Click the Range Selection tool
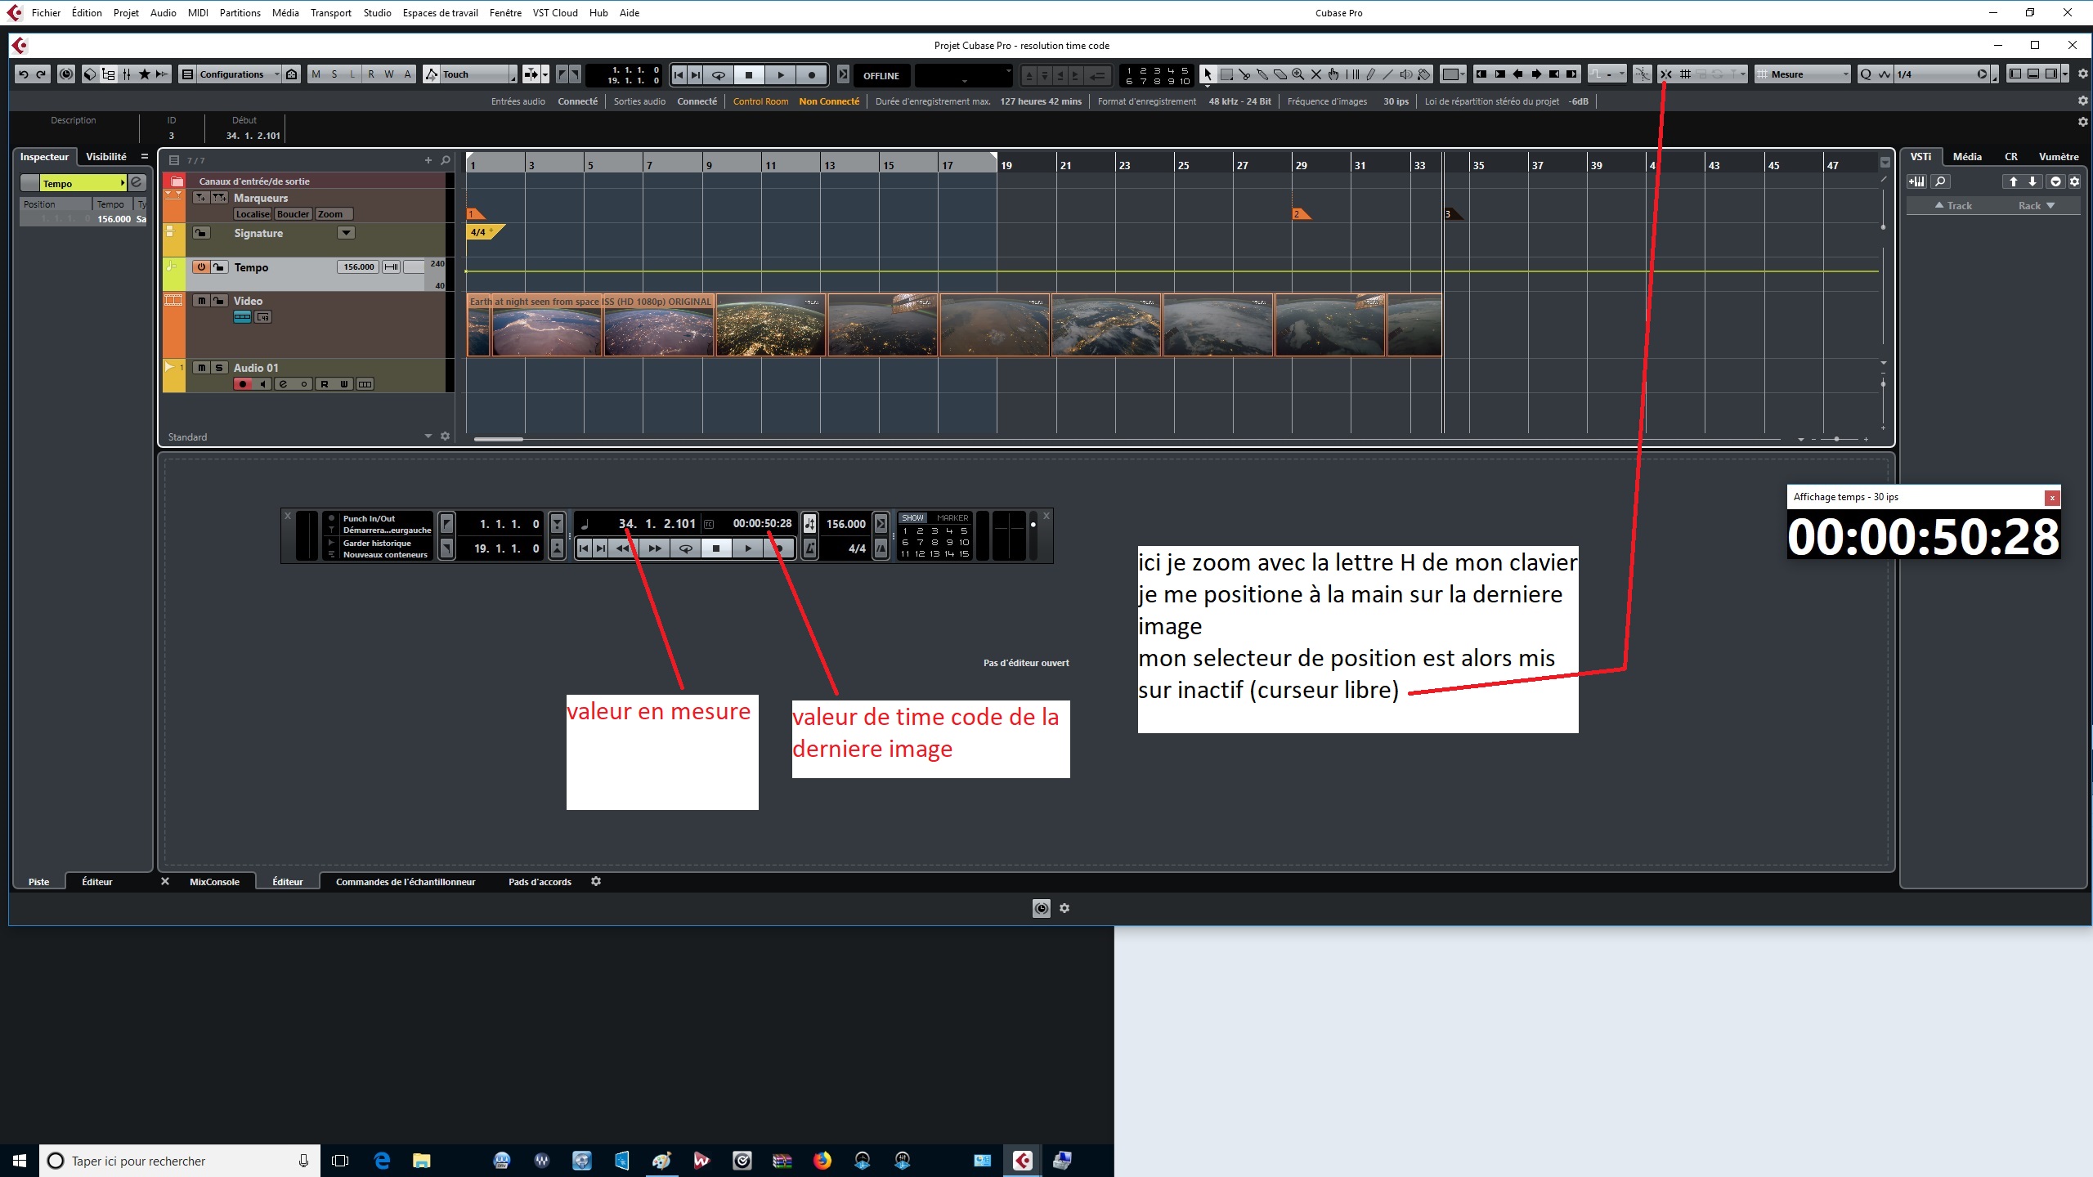The width and height of the screenshot is (2093, 1177). tap(1226, 74)
